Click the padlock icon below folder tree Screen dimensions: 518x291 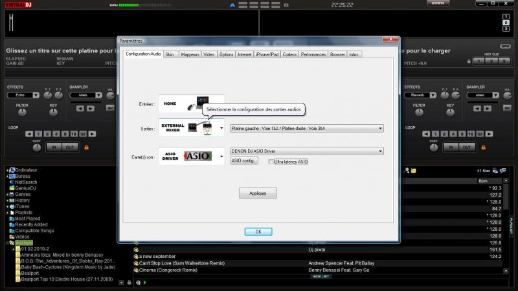(129, 283)
